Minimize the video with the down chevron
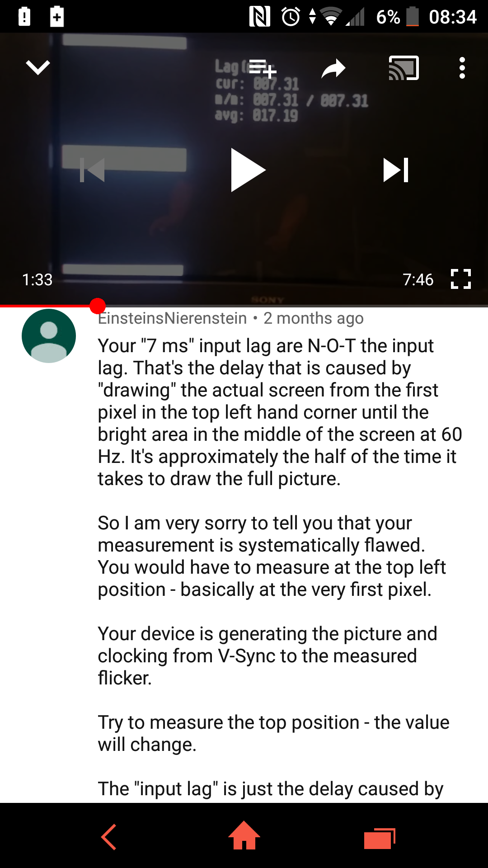The image size is (488, 868). point(38,68)
